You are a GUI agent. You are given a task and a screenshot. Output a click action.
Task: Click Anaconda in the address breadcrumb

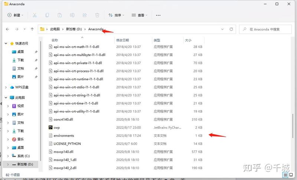[96, 29]
